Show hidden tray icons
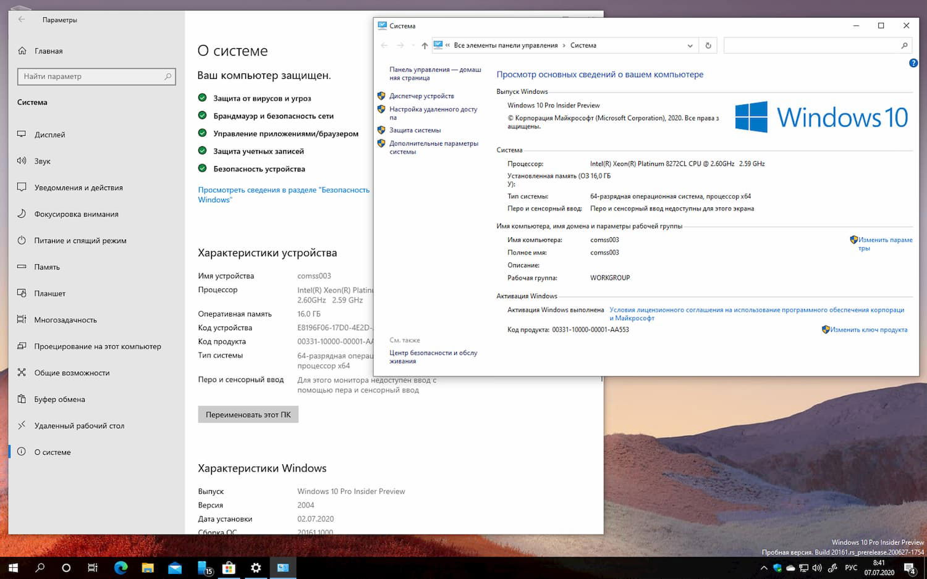 pyautogui.click(x=764, y=568)
